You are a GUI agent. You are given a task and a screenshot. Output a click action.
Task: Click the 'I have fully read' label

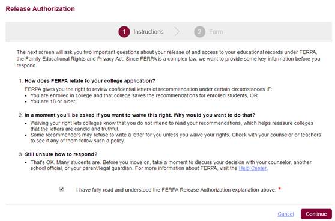coord(176,190)
